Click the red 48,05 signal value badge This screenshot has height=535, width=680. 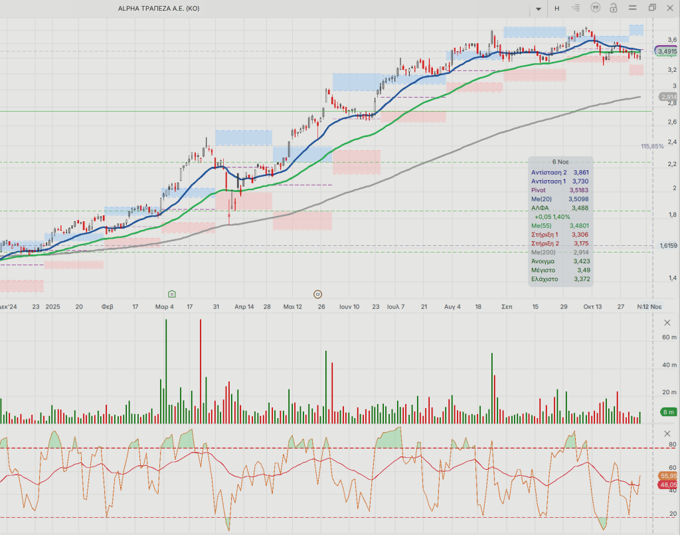click(667, 485)
